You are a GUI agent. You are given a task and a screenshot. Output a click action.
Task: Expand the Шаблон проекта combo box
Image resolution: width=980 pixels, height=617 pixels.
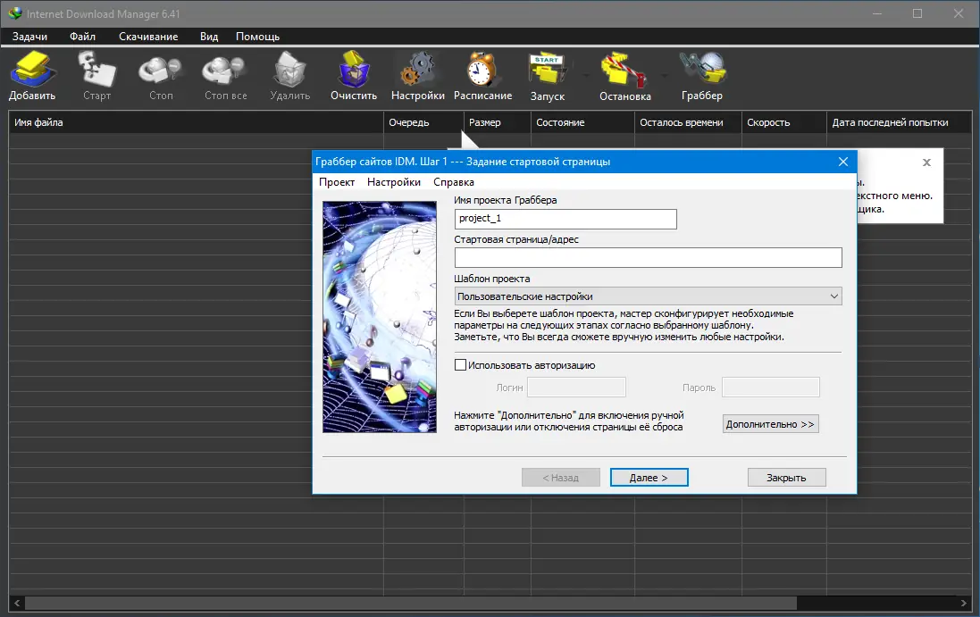pyautogui.click(x=833, y=296)
